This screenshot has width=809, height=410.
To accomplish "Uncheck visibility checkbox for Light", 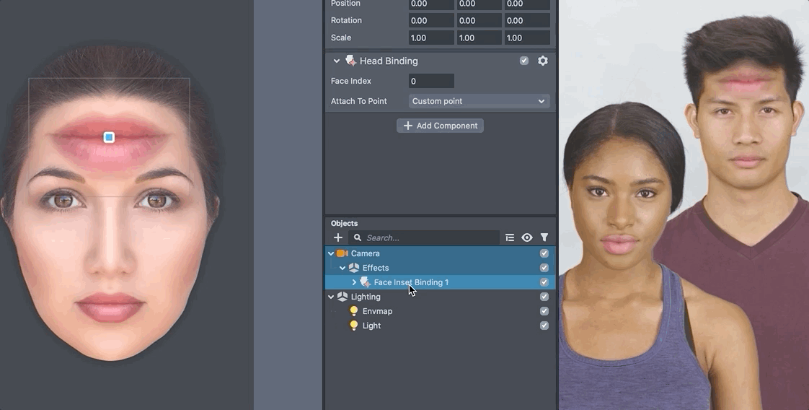I will [x=544, y=326].
